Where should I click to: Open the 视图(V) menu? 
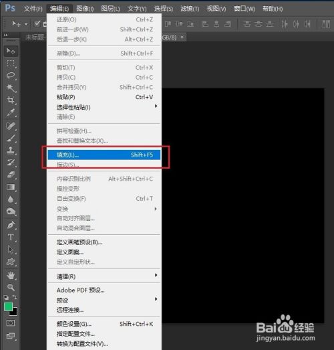pyautogui.click(x=216, y=9)
